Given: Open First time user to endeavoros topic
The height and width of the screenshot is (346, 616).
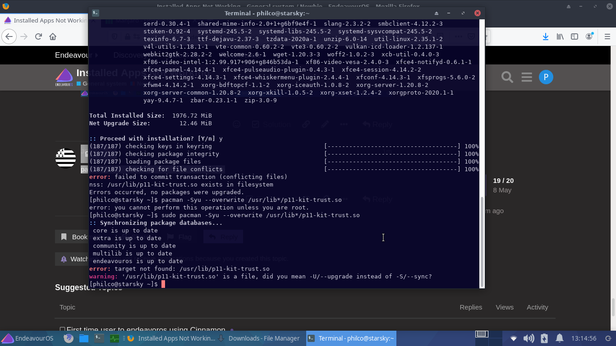Looking at the screenshot, I should pos(146,330).
